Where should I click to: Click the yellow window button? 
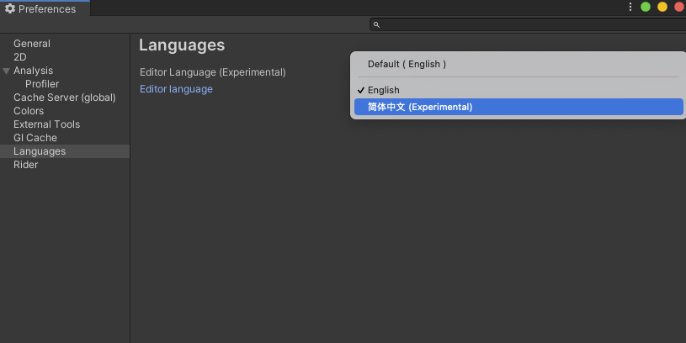(662, 7)
